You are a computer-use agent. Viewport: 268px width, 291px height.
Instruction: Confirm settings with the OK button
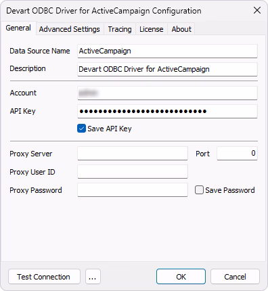tap(181, 277)
